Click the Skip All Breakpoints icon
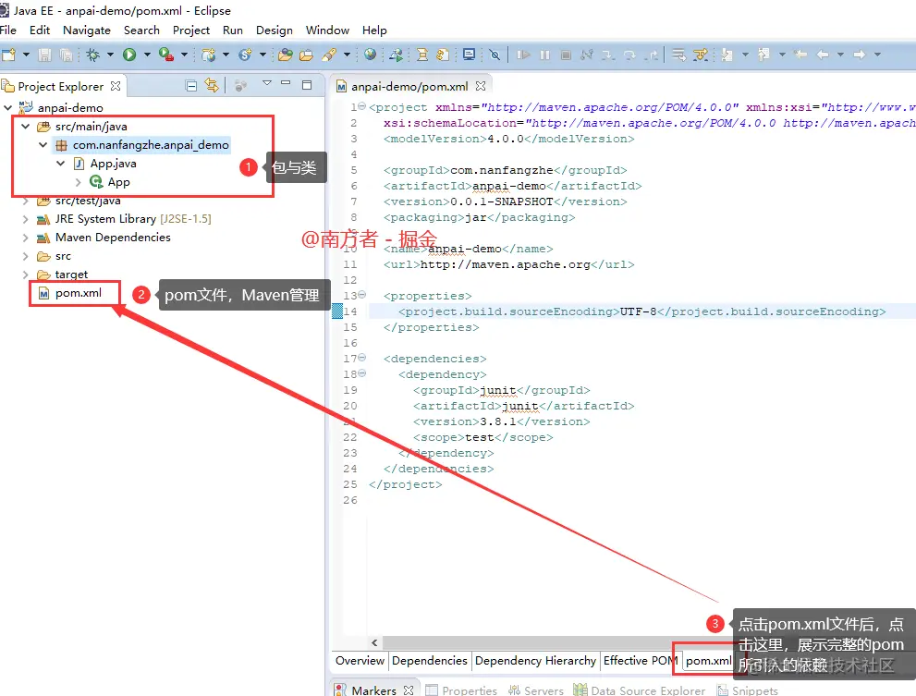916x696 pixels. (495, 55)
